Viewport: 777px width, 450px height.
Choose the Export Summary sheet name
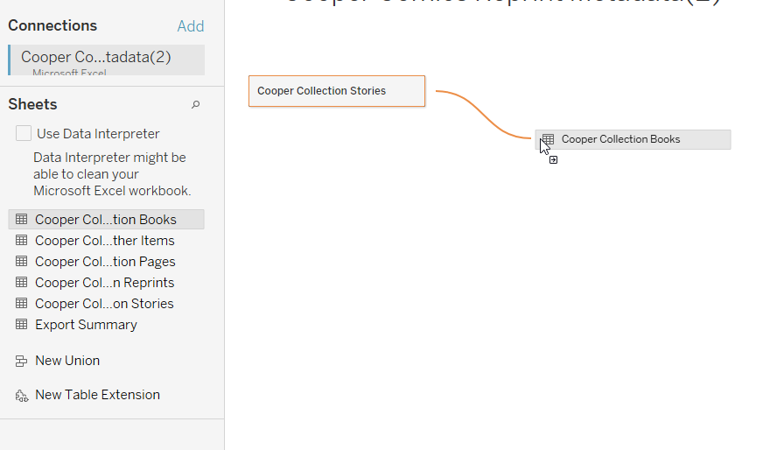pyautogui.click(x=86, y=325)
